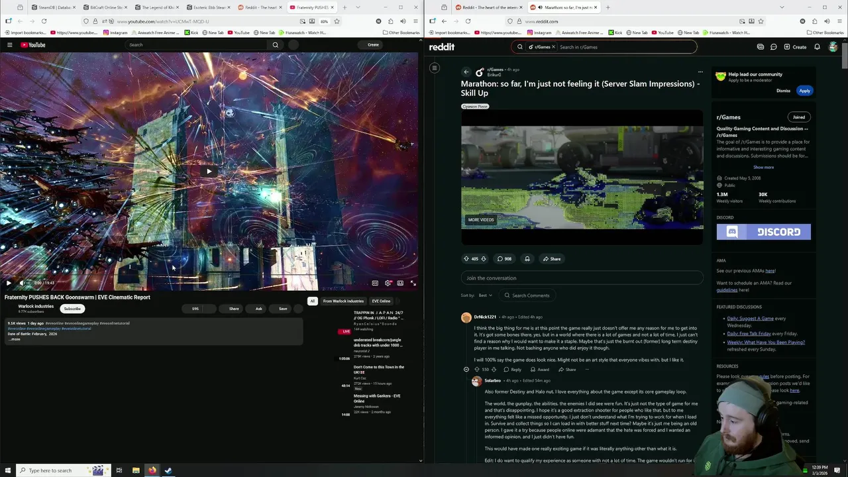Click play icon in video control bar
This screenshot has height=477, width=848.
tap(9, 283)
